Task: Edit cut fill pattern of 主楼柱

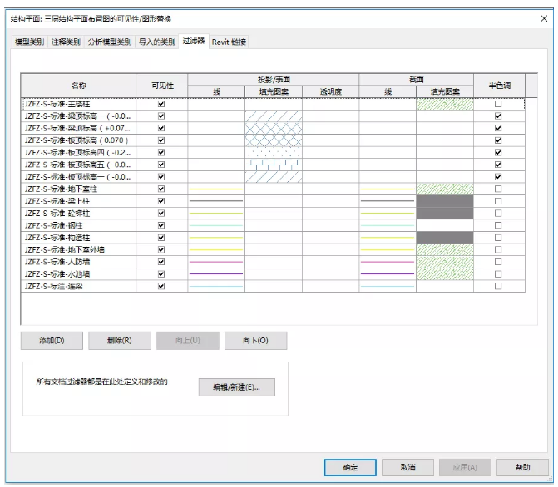Action: pos(445,104)
